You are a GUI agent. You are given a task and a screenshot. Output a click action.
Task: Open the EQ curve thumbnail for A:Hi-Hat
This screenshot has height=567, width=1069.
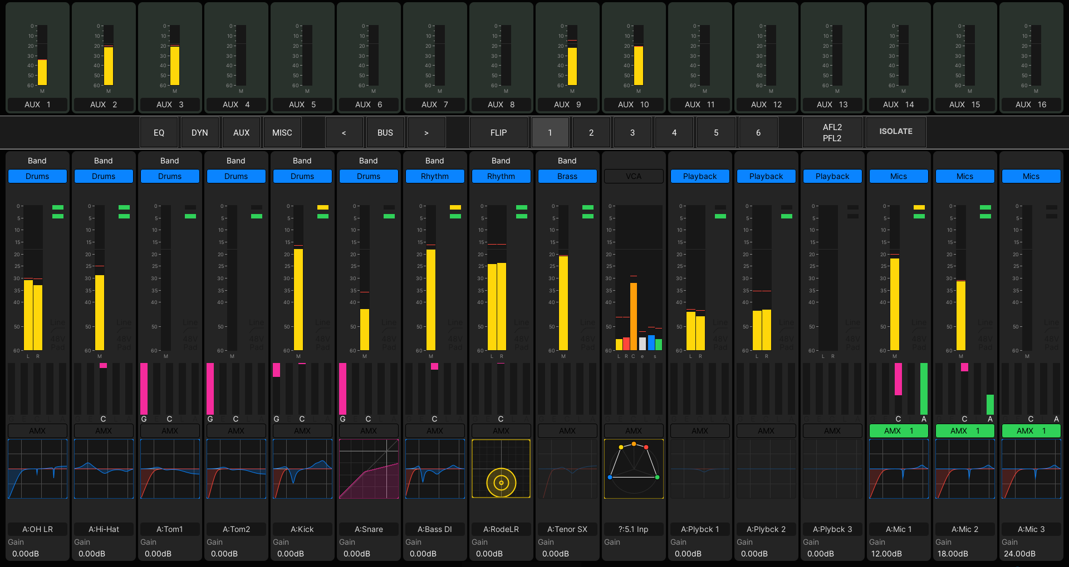click(104, 469)
